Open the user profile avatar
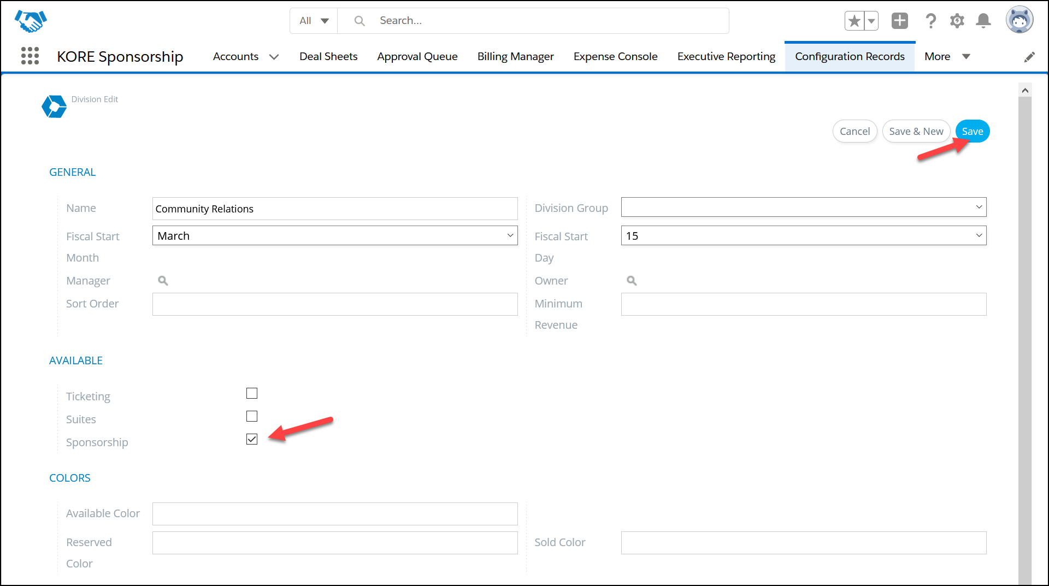Viewport: 1049px width, 586px height. (1019, 20)
